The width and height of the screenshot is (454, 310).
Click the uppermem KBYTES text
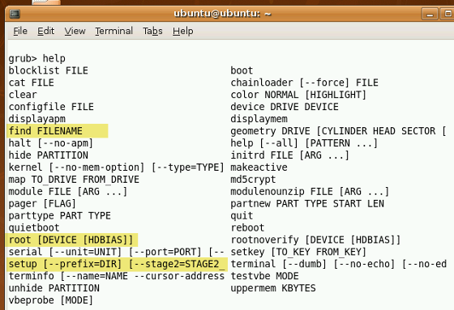273,288
